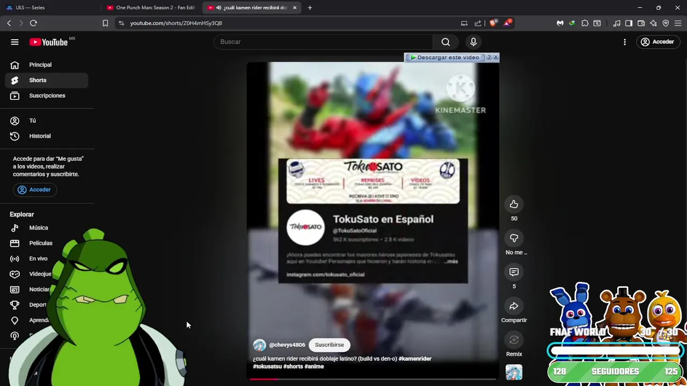Open the Tú sidebar item
The width and height of the screenshot is (687, 386).
pos(47,121)
